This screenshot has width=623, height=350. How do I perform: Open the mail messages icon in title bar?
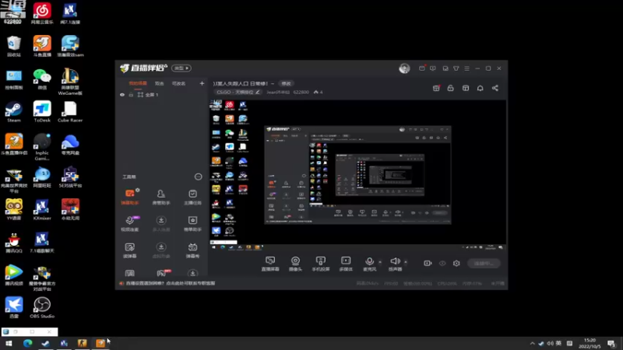tap(422, 68)
